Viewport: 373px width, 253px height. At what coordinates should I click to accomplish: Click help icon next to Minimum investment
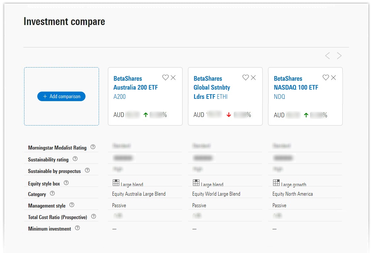tap(77, 228)
